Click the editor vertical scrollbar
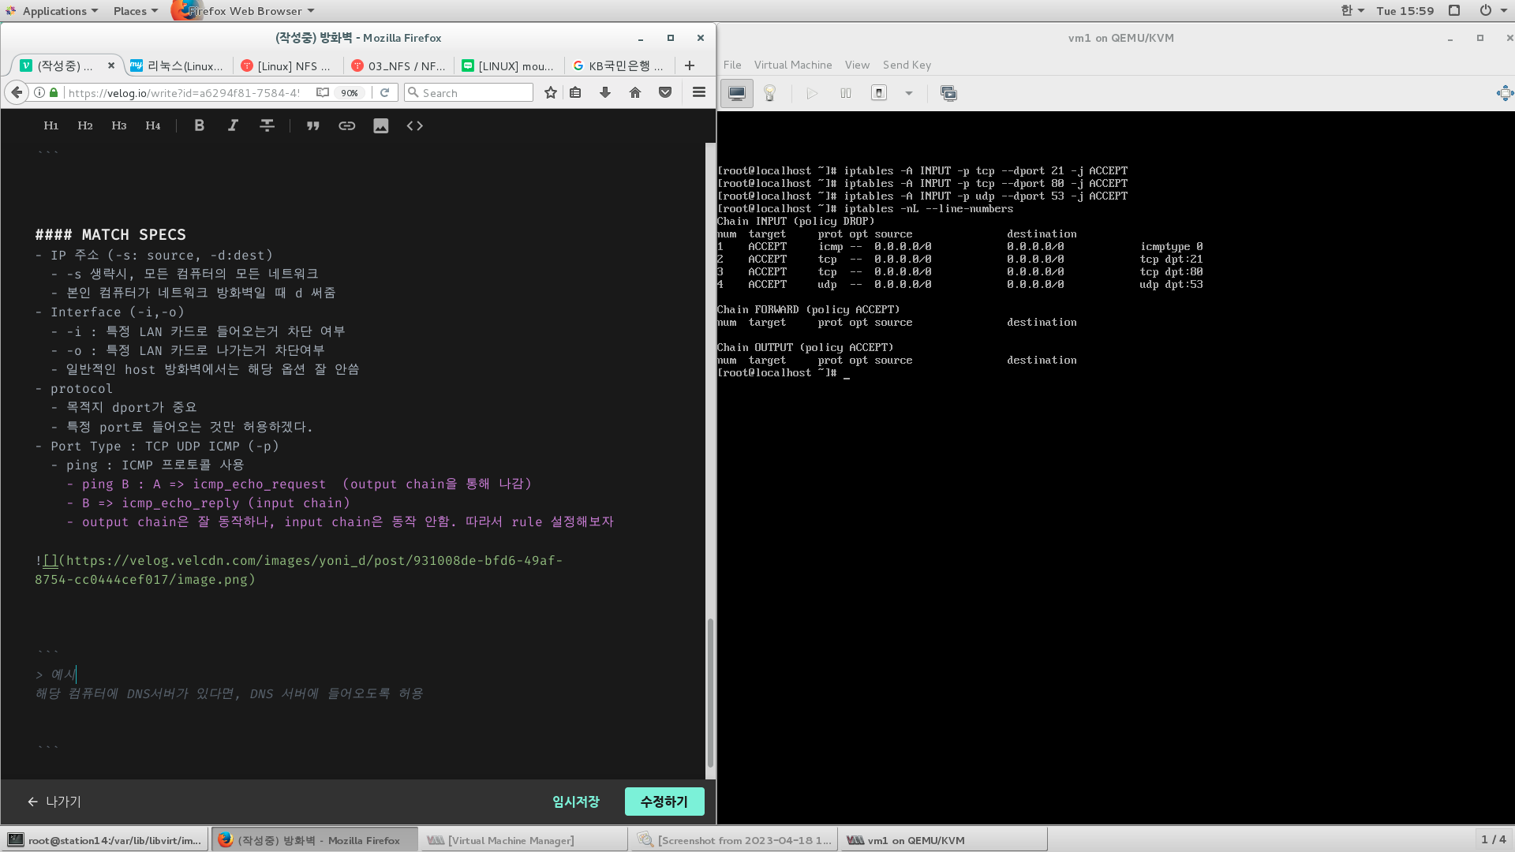 (709, 693)
